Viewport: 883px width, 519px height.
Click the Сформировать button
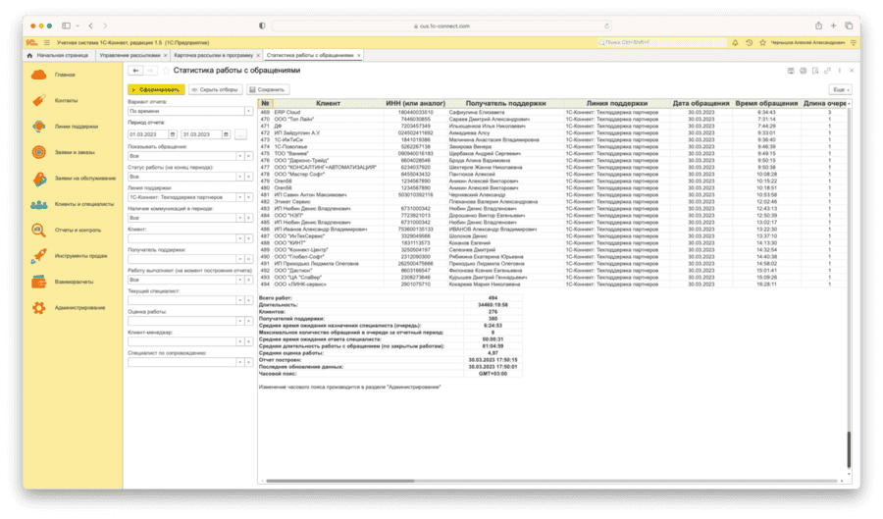156,90
